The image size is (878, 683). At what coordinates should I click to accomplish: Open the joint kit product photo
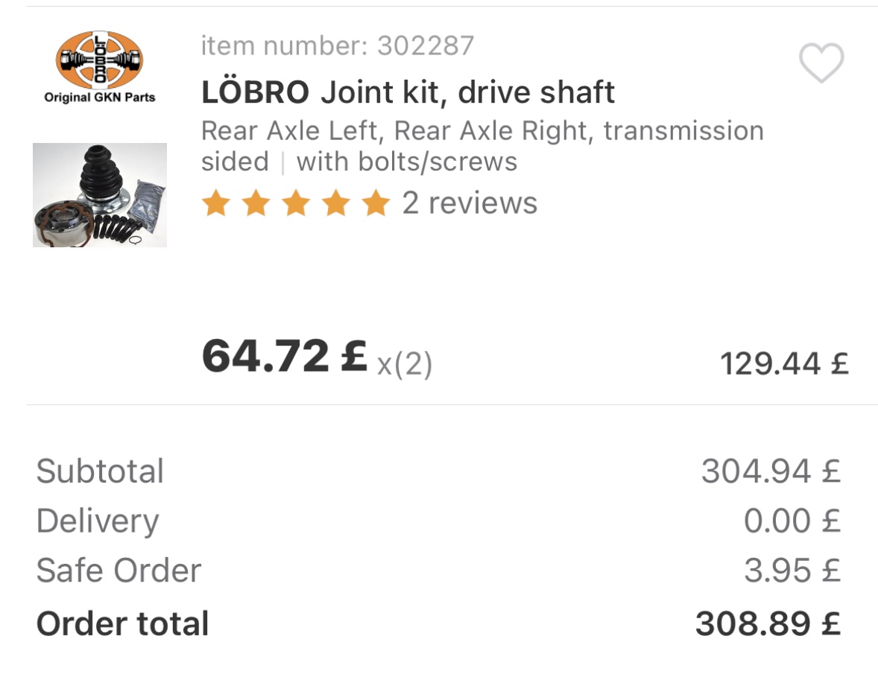coord(100,194)
